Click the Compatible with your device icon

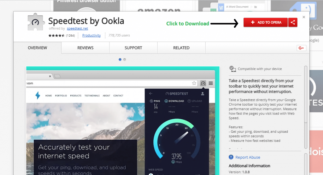232,69
